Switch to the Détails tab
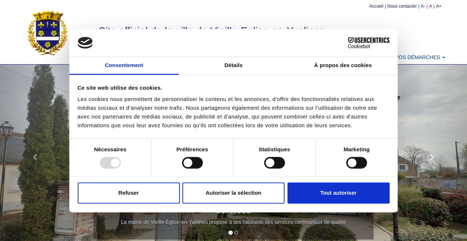Image resolution: width=467 pixels, height=241 pixels. click(233, 65)
